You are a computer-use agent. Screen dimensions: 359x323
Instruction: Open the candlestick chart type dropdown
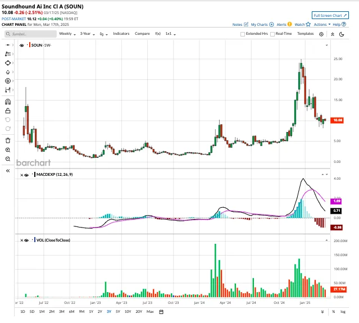pos(103,34)
